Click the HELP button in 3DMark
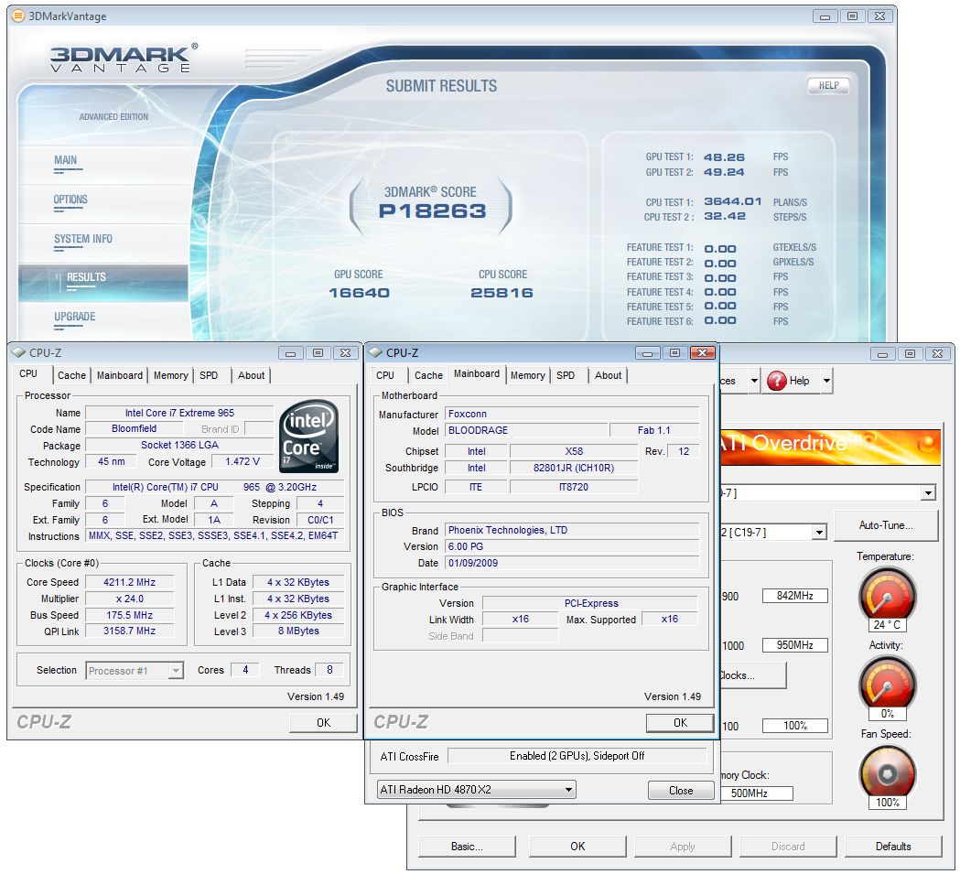Viewport: 960px width, 874px height. coord(828,86)
